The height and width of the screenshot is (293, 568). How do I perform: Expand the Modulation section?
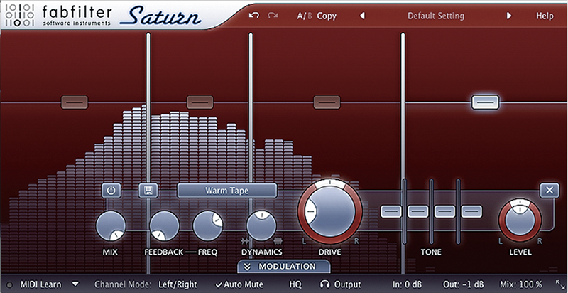284,267
